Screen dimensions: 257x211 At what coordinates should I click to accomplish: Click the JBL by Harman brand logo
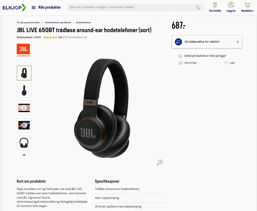click(24, 50)
